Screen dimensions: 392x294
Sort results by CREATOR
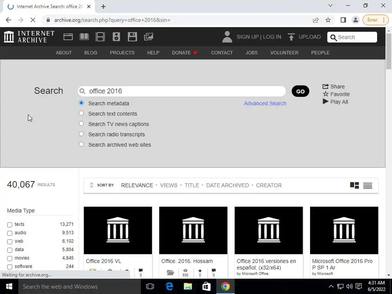point(269,185)
